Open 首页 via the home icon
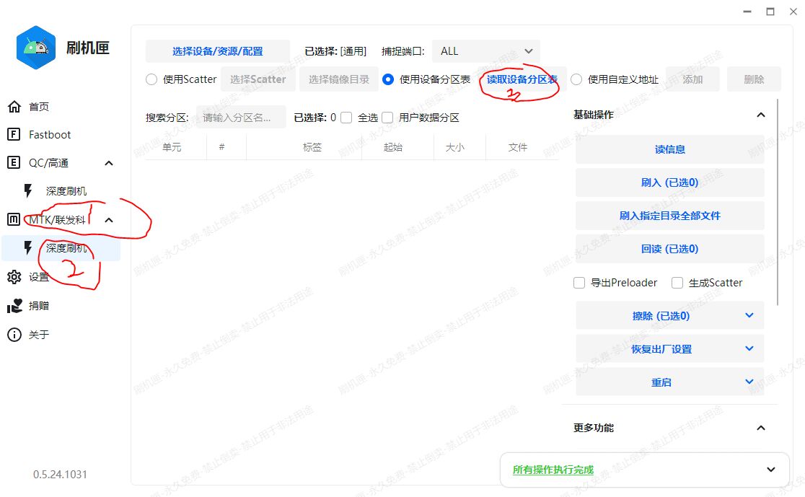 tap(14, 107)
